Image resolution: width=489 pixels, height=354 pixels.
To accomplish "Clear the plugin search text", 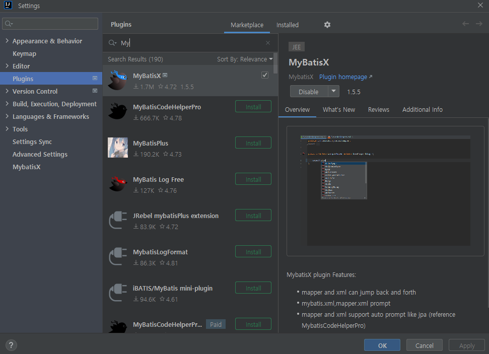I will point(268,43).
